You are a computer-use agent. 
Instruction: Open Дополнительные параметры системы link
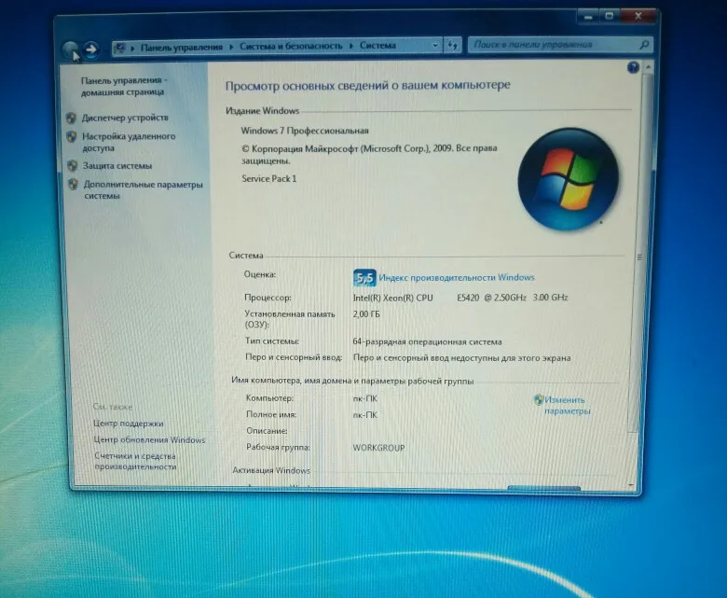click(143, 190)
